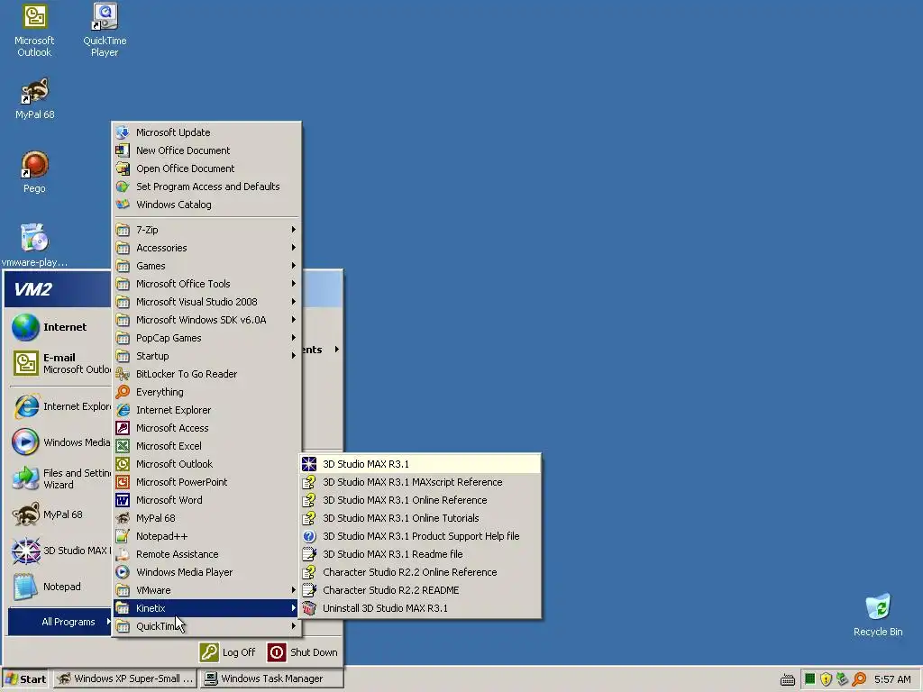Click the Start button on taskbar
The width and height of the screenshot is (923, 692).
25,679
